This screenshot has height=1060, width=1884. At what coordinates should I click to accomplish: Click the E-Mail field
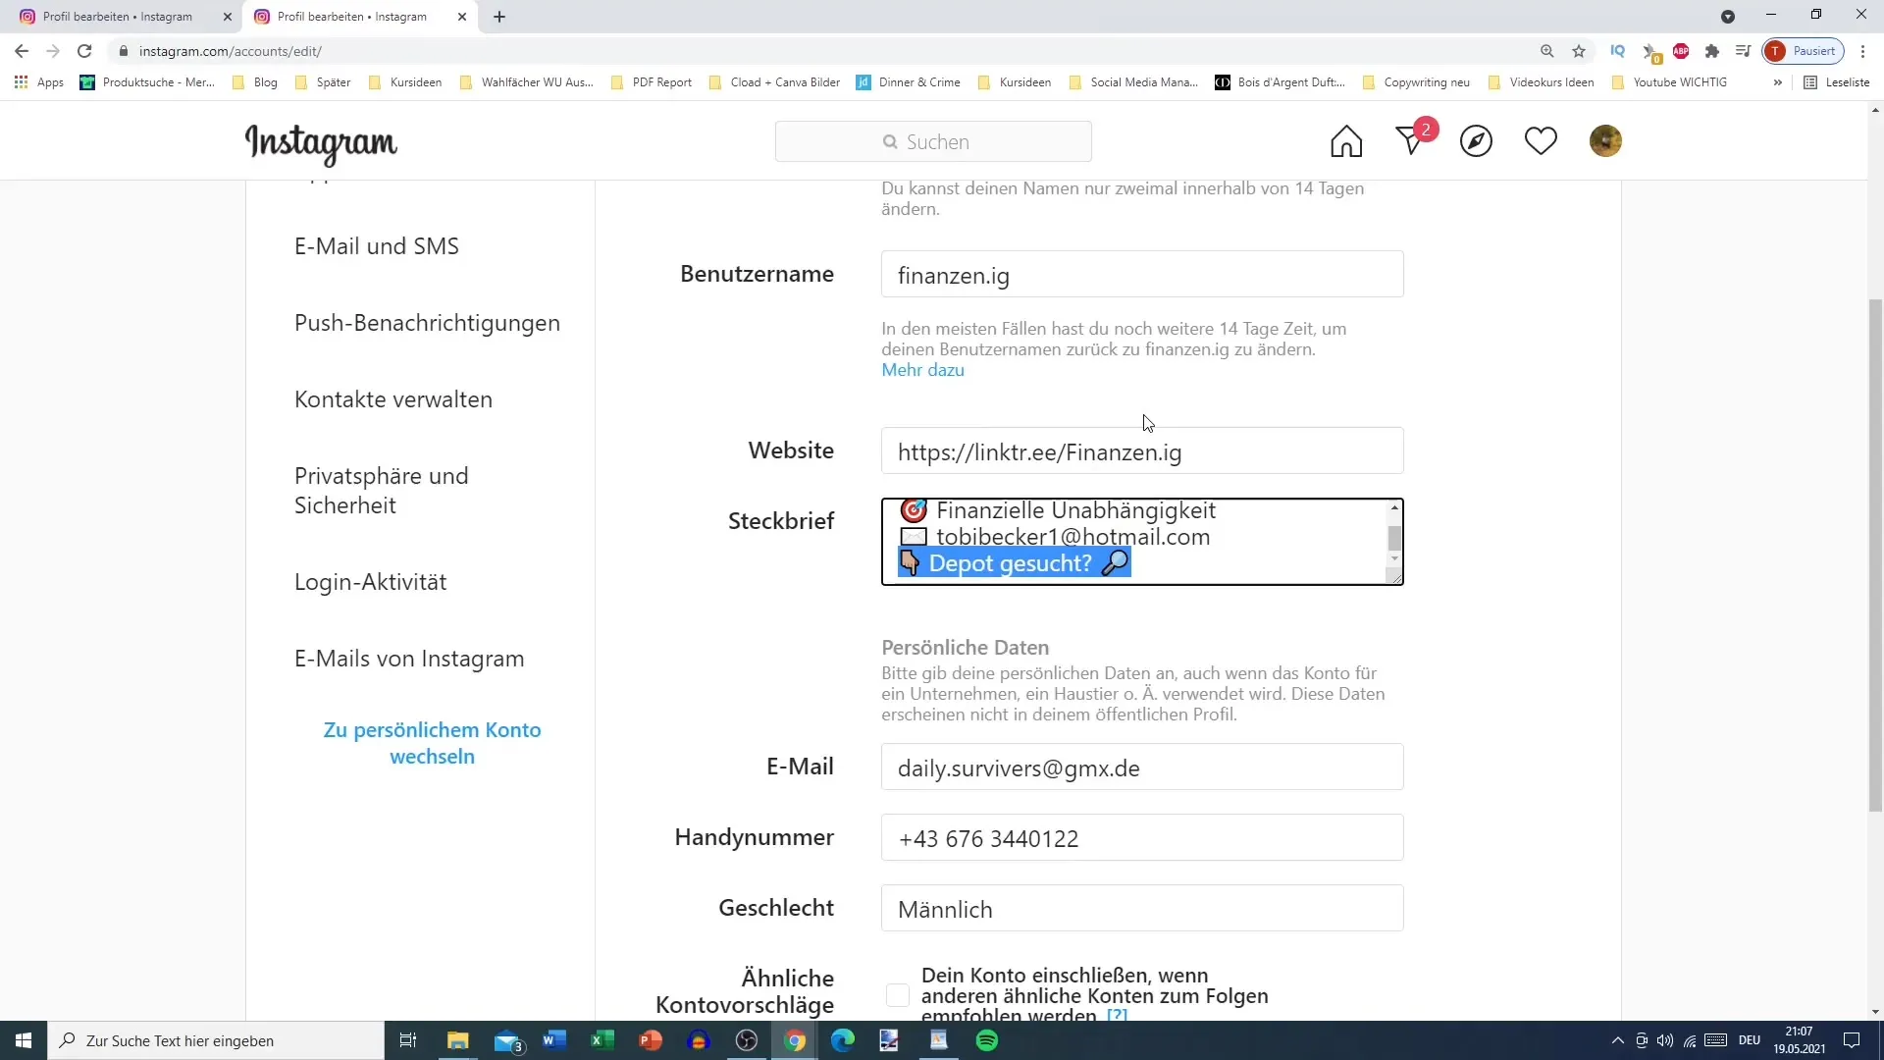click(x=1142, y=767)
